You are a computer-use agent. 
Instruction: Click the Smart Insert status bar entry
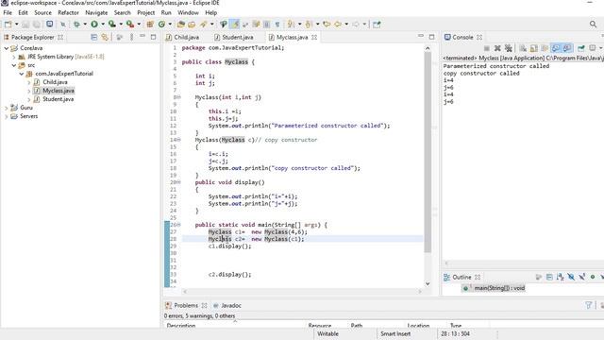point(395,333)
